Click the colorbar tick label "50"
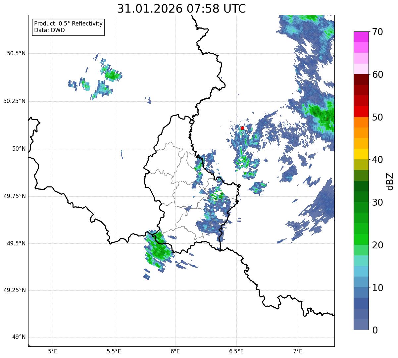This screenshot has height=358, width=398. pyautogui.click(x=377, y=117)
